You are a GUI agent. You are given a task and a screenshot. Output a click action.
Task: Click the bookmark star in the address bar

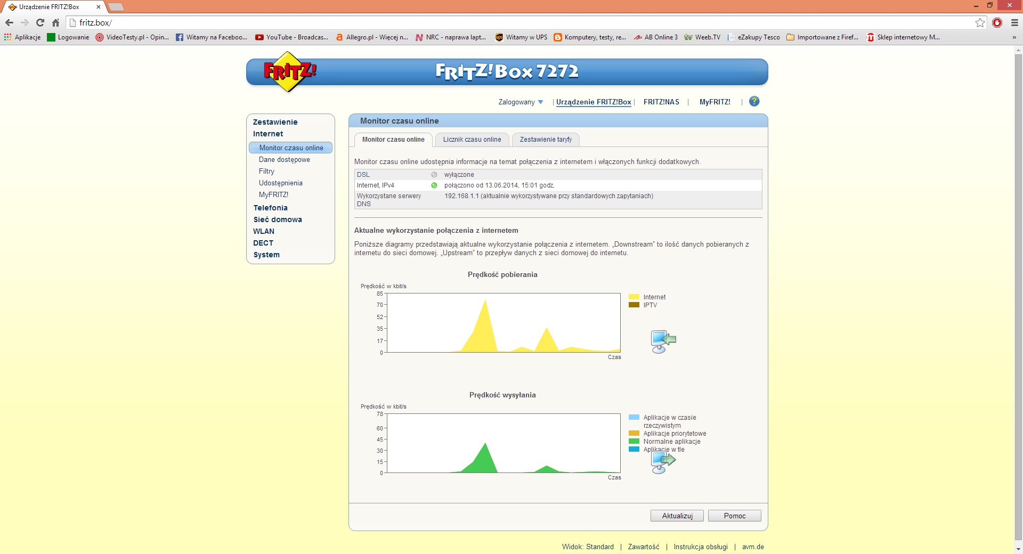coord(980,23)
